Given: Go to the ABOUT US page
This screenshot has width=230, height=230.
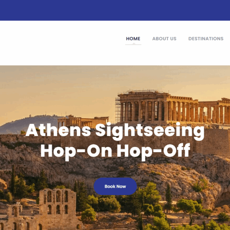Looking at the screenshot, I should (x=164, y=39).
